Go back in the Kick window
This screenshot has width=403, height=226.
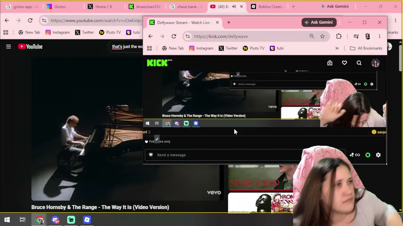150,36
